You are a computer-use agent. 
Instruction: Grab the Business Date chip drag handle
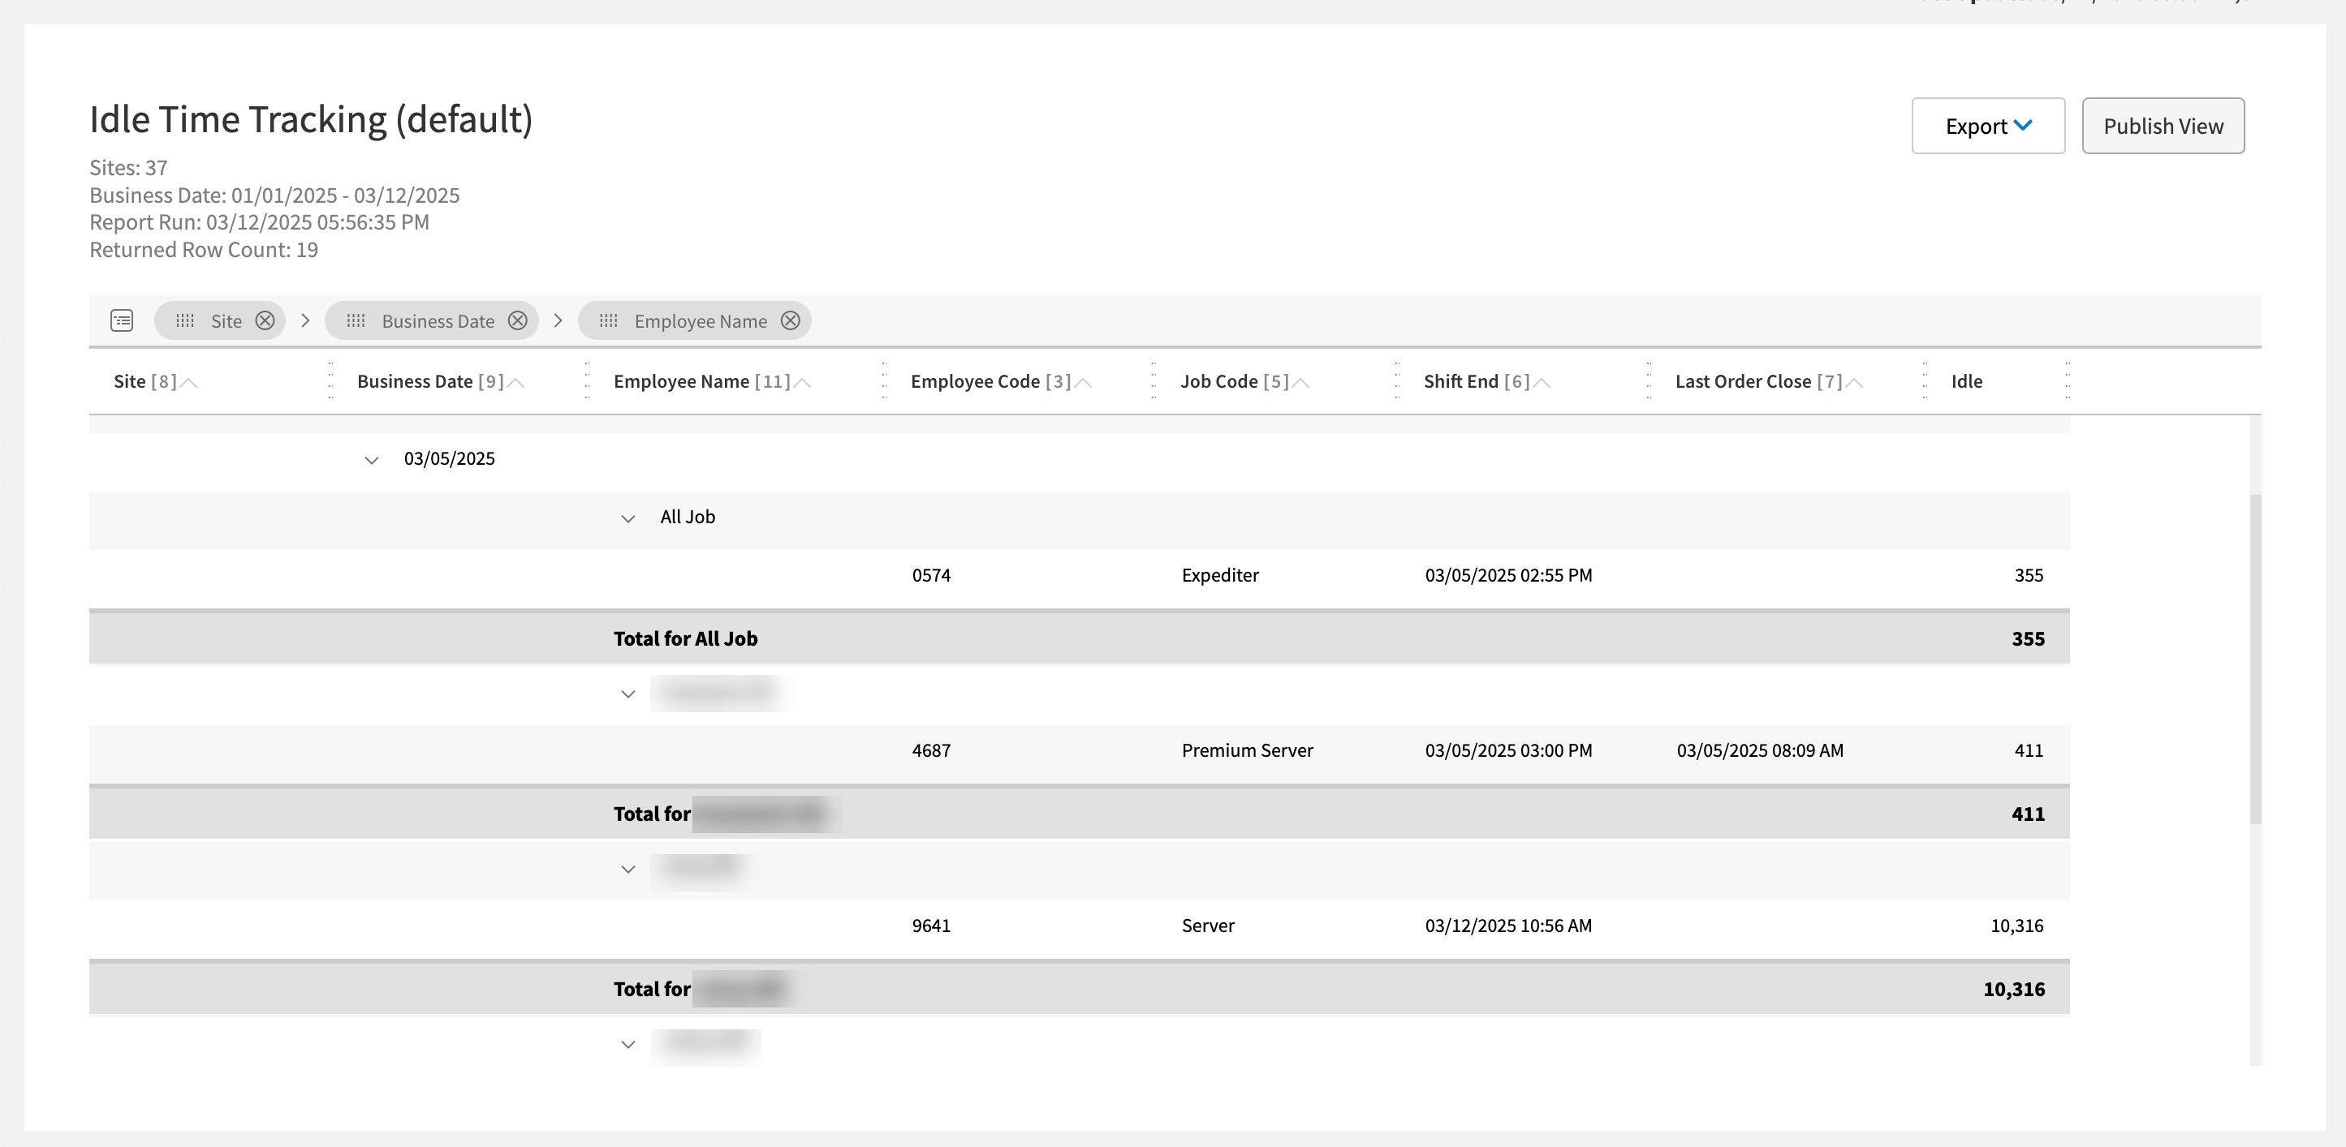(356, 320)
